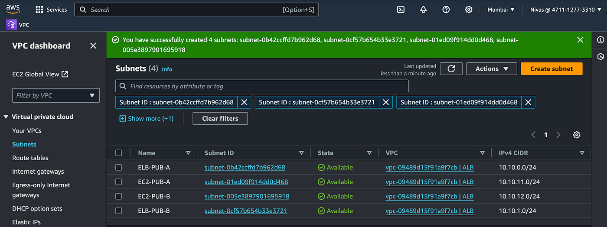The height and width of the screenshot is (227, 607).
Task: Focus Find resources by attribute field
Action: point(262,86)
